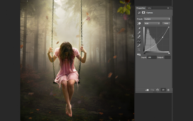This screenshot has height=121, width=193.
Task: Toggle clip adjustment to layer below
Action: 147,90
